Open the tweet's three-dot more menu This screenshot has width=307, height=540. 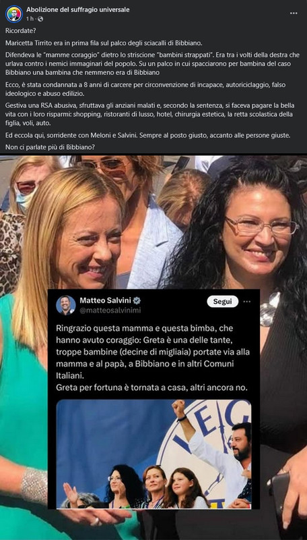coord(246,301)
